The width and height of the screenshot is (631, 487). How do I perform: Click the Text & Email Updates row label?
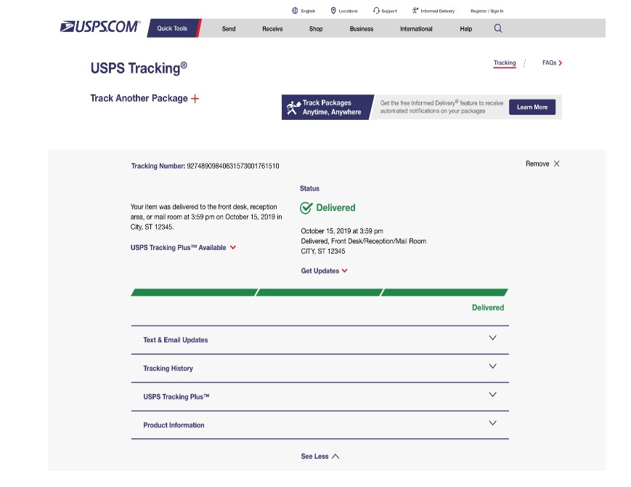click(176, 340)
